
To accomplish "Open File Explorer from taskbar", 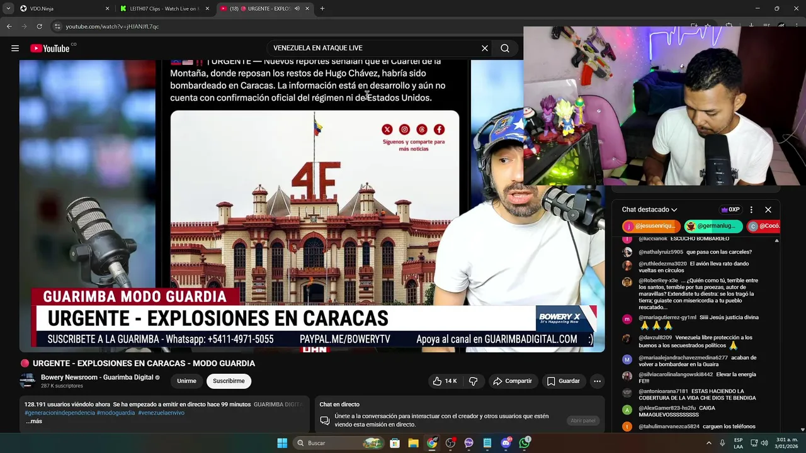I will (x=413, y=443).
